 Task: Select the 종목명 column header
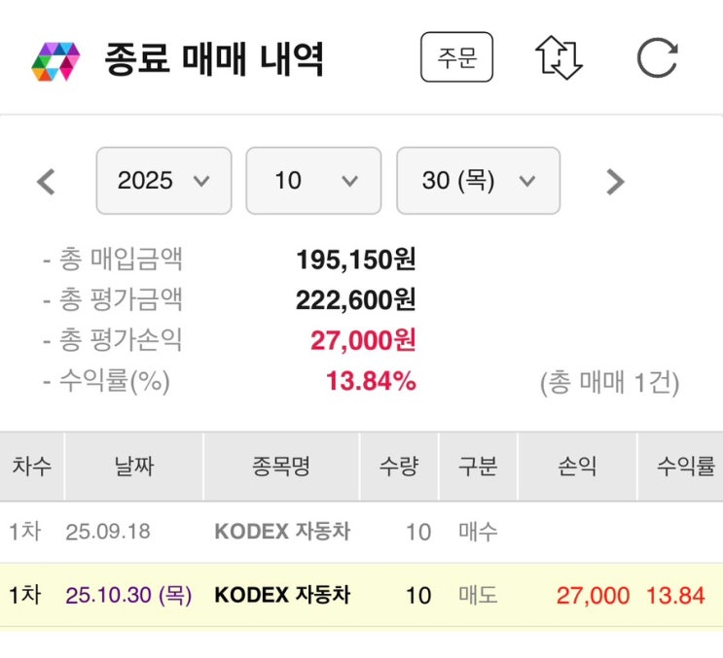(x=281, y=468)
